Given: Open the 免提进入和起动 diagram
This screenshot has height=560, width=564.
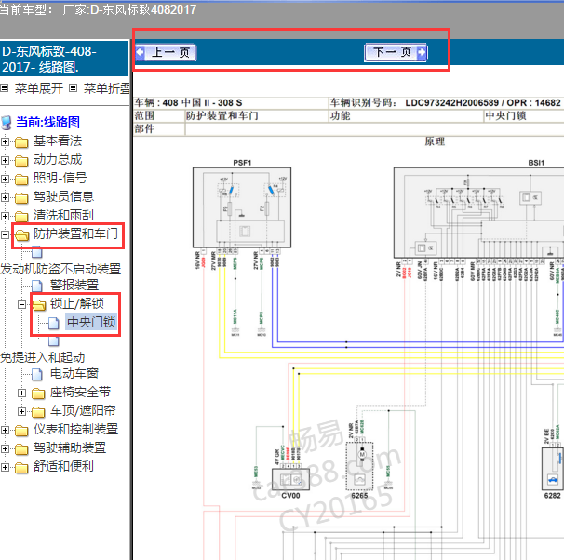Looking at the screenshot, I should (43, 357).
